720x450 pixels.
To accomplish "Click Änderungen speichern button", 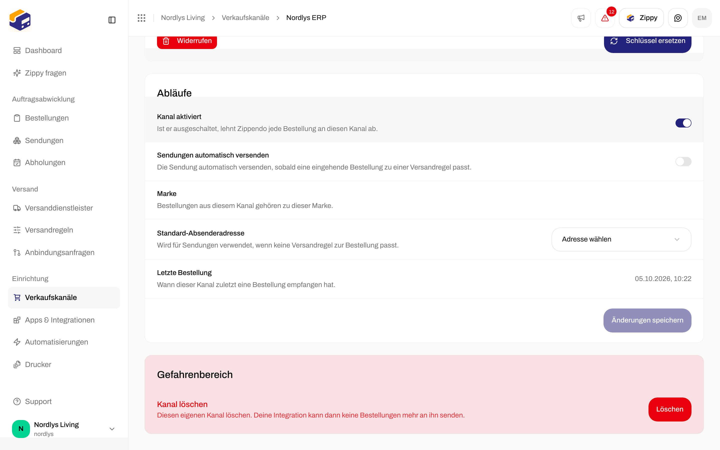I will 647,320.
